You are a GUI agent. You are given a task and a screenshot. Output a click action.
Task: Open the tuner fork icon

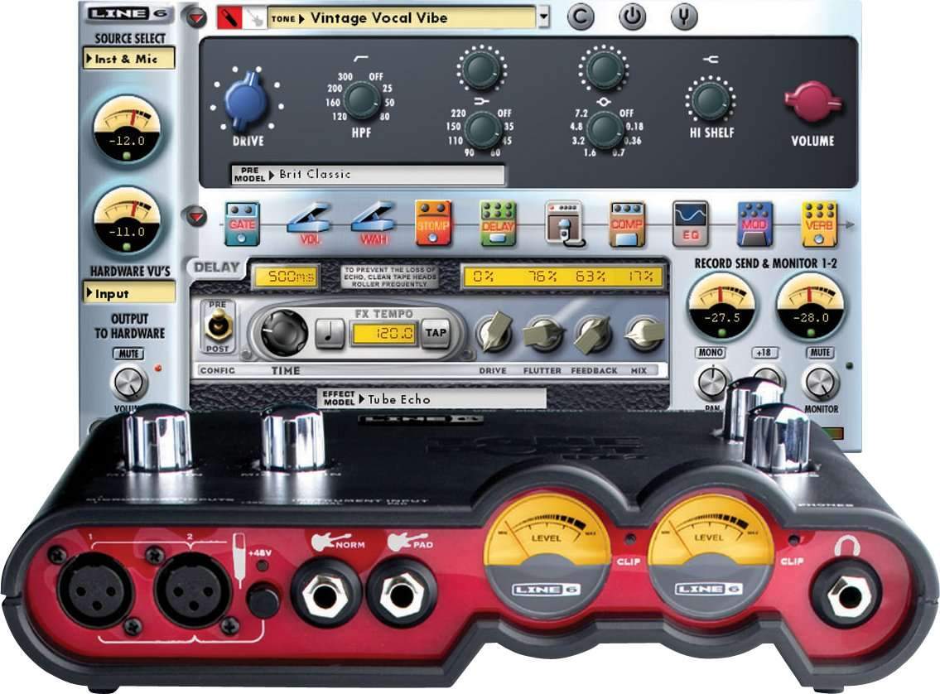683,17
